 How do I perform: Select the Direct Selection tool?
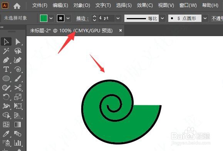[18, 42]
